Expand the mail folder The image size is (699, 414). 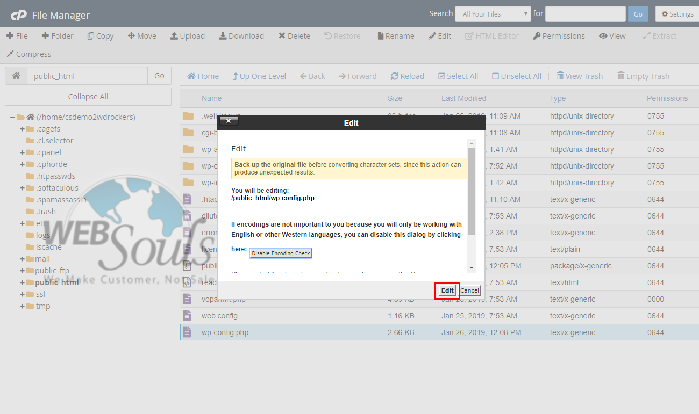pyautogui.click(x=23, y=259)
